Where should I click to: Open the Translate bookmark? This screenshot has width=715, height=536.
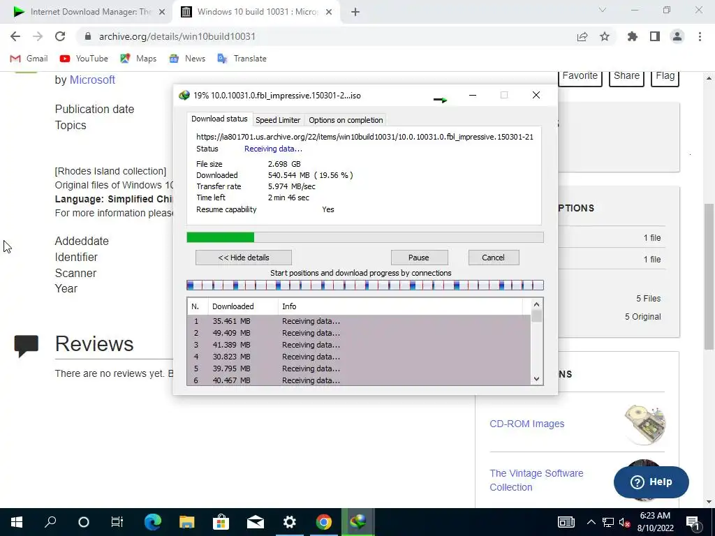242,59
